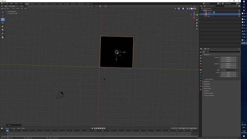This screenshot has width=247, height=139.
Task: Open the Edit menu
Action: click(7, 3)
